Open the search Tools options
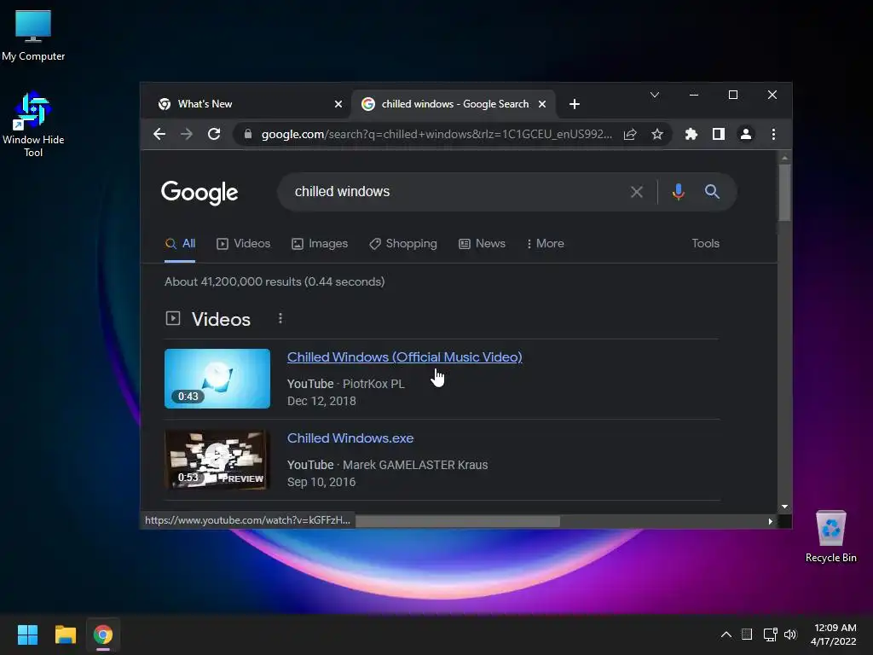The height and width of the screenshot is (655, 873). click(x=705, y=243)
